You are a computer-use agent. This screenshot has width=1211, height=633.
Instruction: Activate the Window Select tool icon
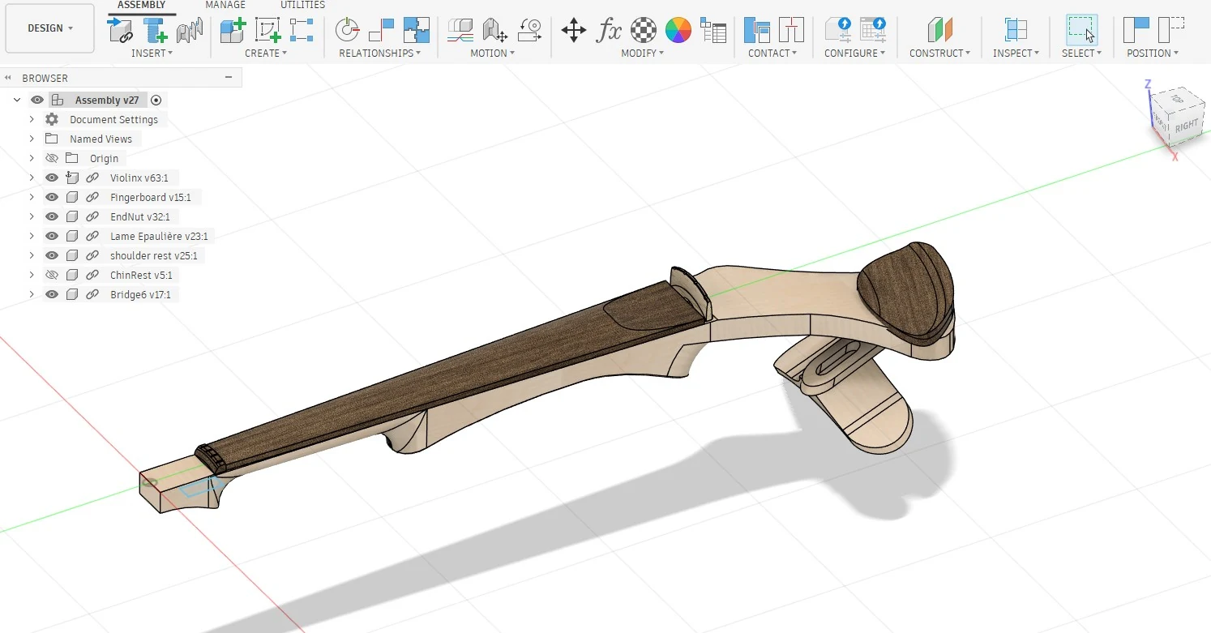click(1081, 30)
